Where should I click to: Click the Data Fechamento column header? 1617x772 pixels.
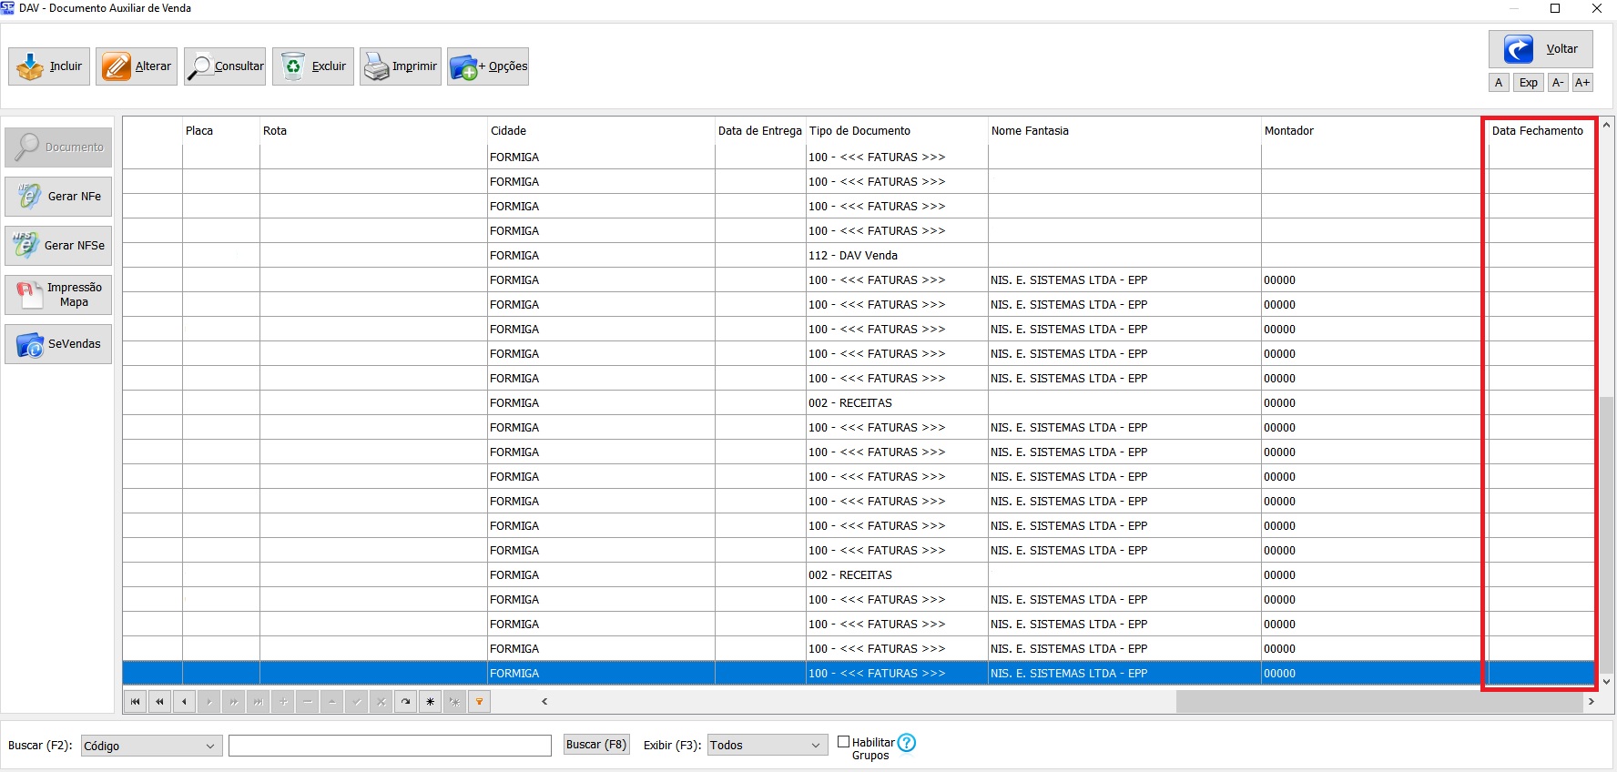[1537, 131]
